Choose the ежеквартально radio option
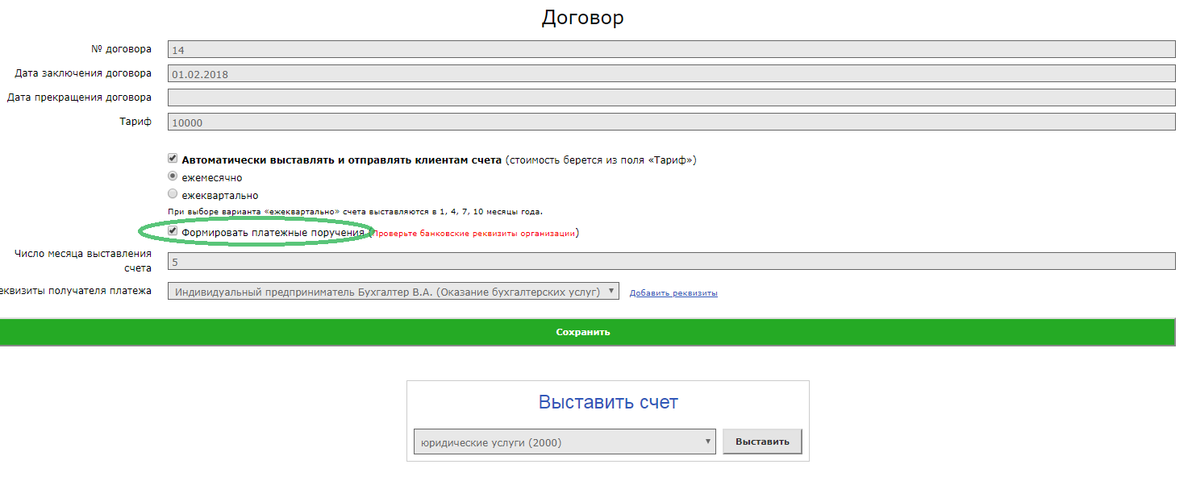 point(173,194)
